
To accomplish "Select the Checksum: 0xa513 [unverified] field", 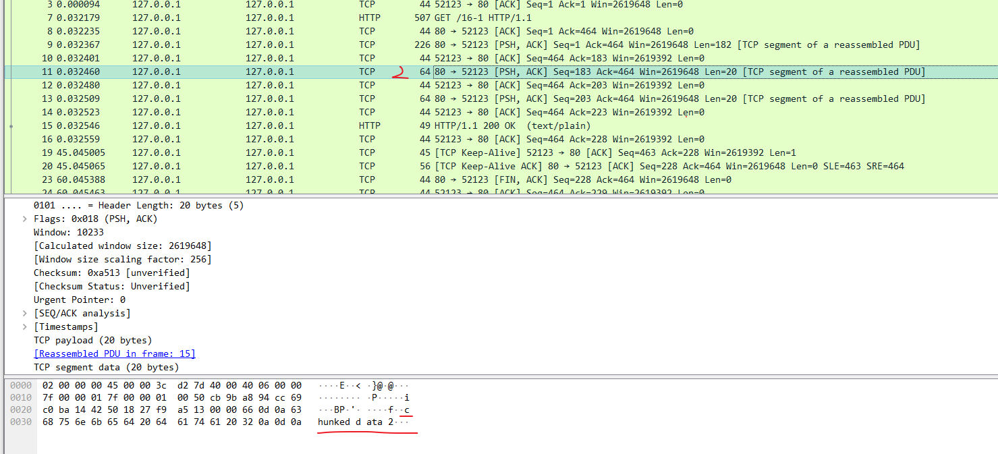I will point(111,273).
